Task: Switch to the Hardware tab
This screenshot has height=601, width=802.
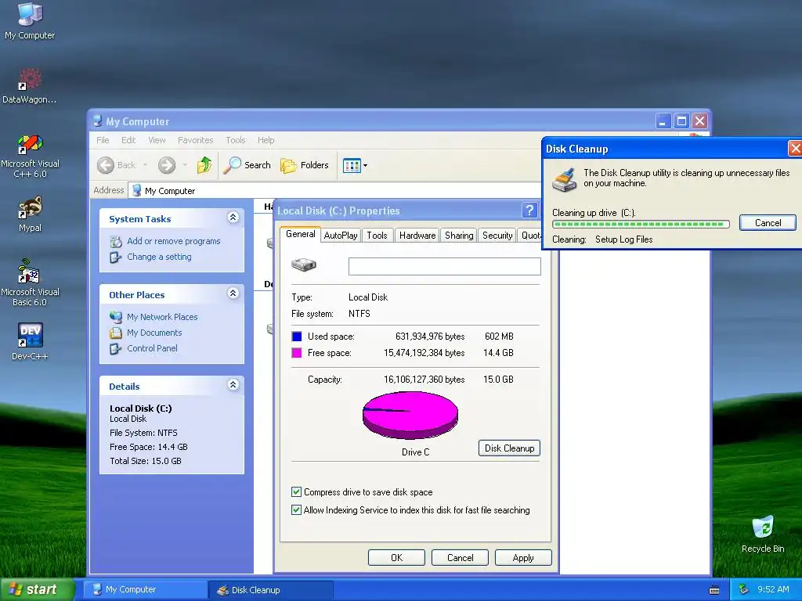Action: click(x=417, y=236)
